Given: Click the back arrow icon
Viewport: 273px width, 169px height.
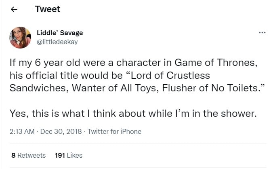Looking at the screenshot, I should pos(14,10).
